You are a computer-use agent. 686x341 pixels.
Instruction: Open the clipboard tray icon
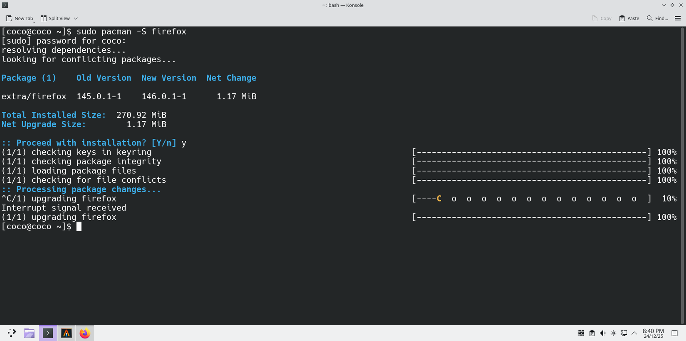[x=592, y=333]
